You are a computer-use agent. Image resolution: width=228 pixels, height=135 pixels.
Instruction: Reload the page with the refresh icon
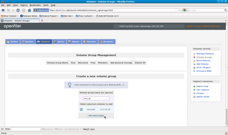pos(18,10)
